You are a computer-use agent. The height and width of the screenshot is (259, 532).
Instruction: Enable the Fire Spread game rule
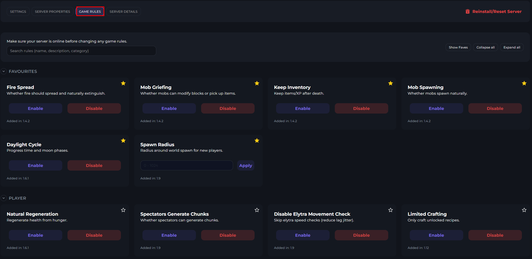point(36,108)
